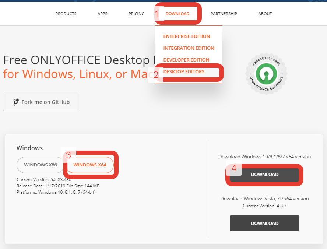
Task: Download Windows Vista, XP x64 version
Action: click(264, 223)
